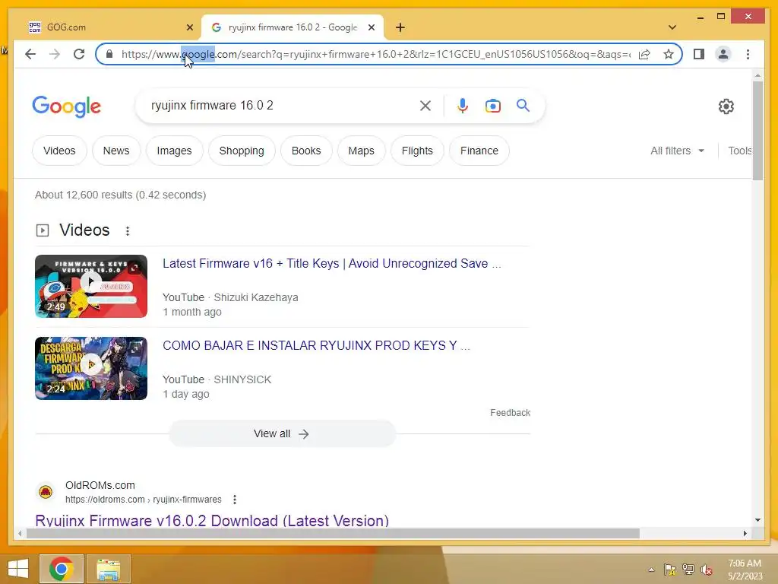Viewport: 778px width, 584px height.
Task: Show hidden system tray icons
Action: click(x=651, y=570)
